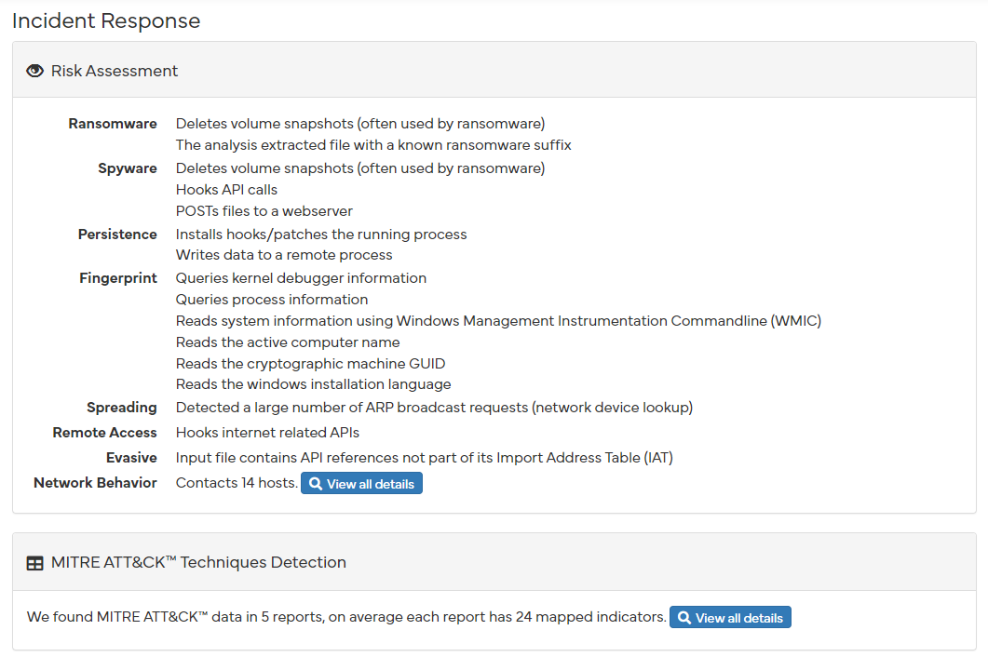This screenshot has width=988, height=657.
Task: Click the Evasive category label
Action: [131, 458]
